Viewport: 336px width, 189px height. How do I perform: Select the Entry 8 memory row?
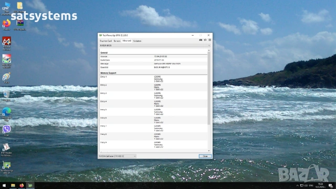click(x=153, y=136)
